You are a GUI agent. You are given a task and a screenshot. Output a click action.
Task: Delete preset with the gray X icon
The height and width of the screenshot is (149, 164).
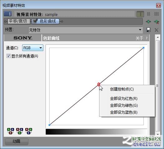pyautogui.click(x=157, y=30)
